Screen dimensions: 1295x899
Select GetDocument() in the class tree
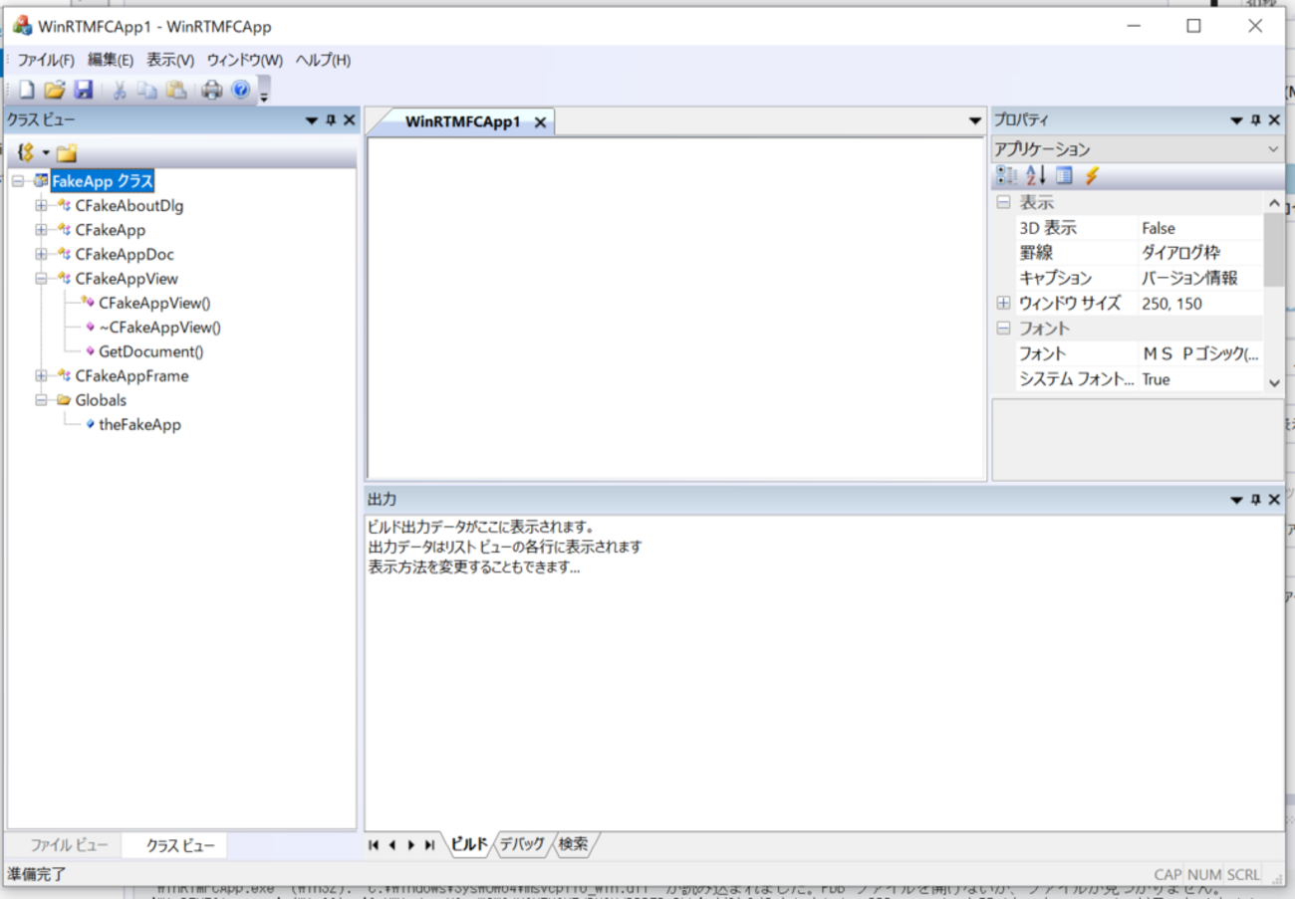click(150, 351)
